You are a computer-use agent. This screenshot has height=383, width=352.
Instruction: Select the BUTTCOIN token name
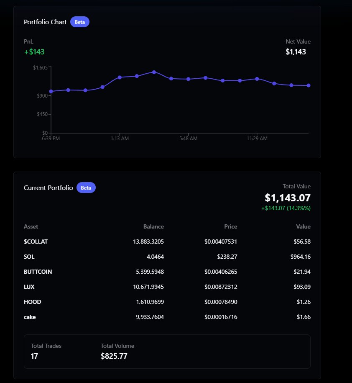tap(38, 272)
